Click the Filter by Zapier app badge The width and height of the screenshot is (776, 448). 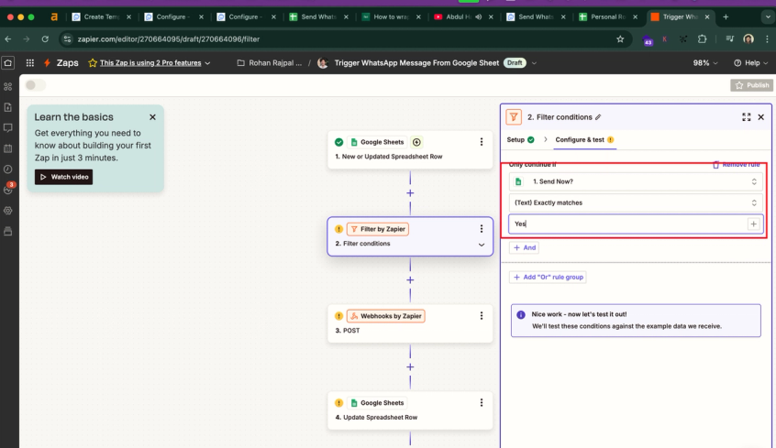tap(378, 229)
